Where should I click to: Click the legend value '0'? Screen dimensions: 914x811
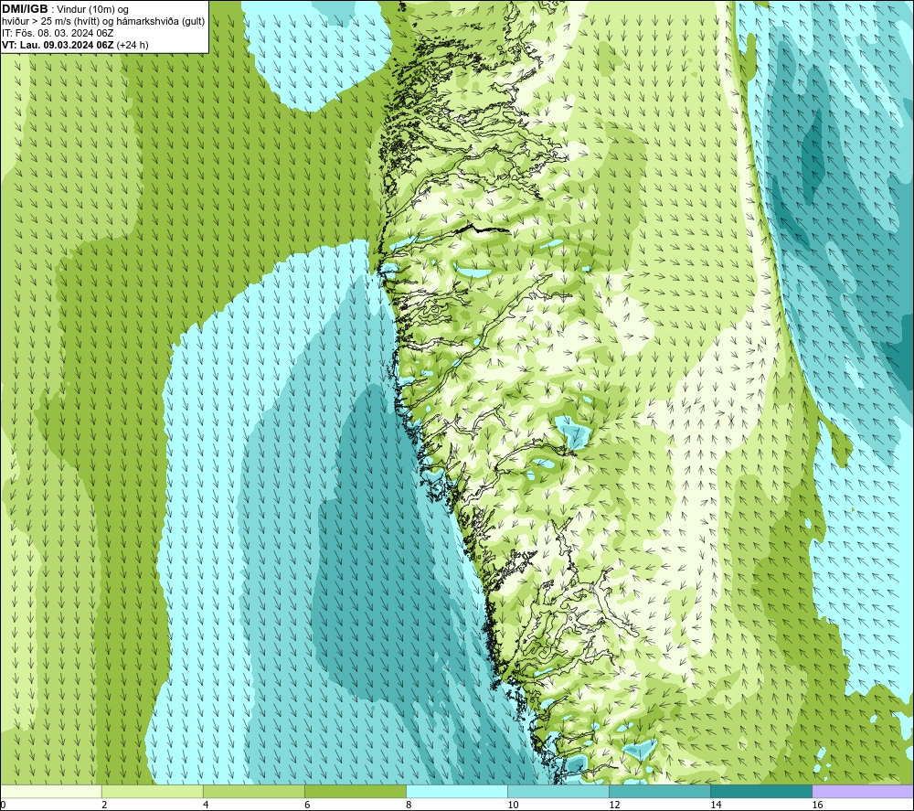click(4, 806)
